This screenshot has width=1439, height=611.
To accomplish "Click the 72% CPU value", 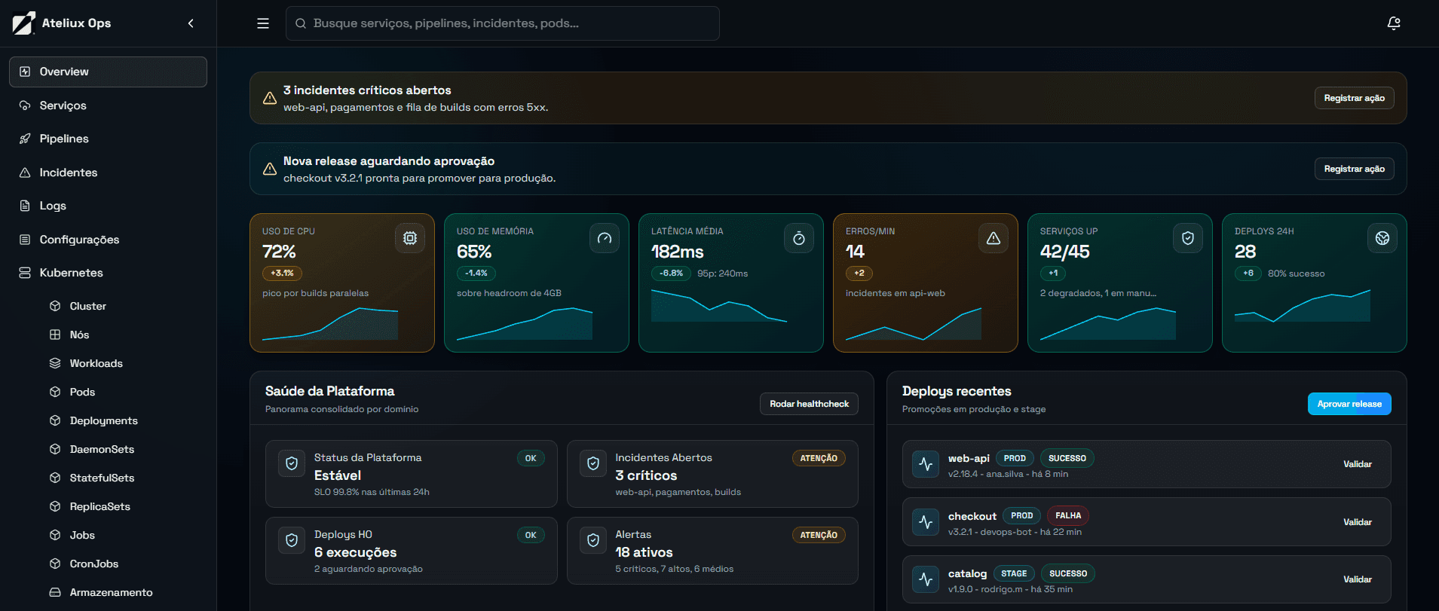I will [x=279, y=252].
